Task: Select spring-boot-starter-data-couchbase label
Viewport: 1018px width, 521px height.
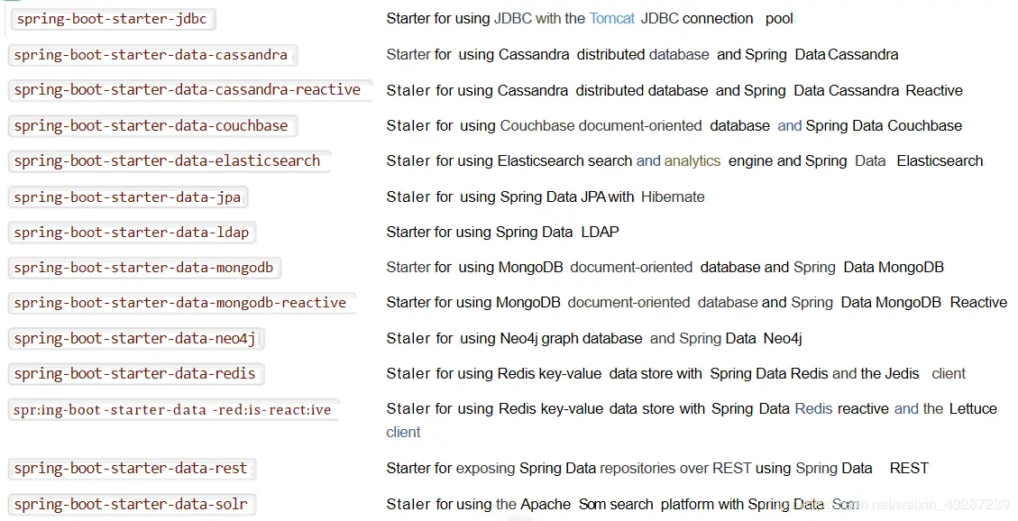Action: tap(151, 126)
